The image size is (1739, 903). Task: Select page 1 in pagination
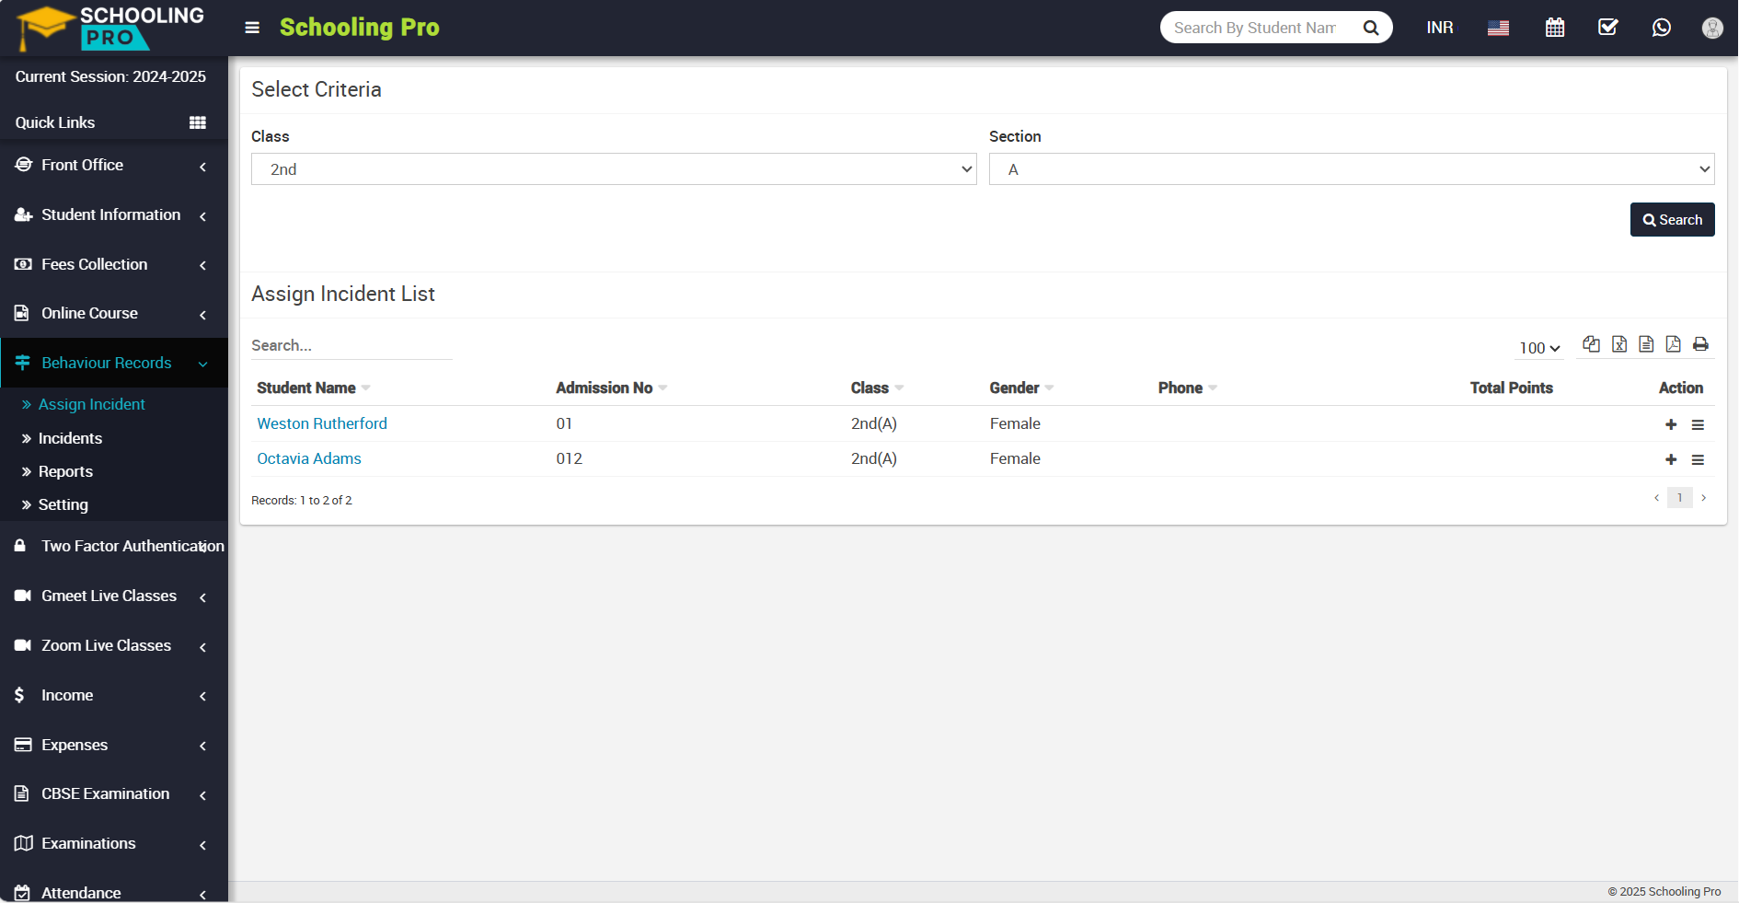tap(1679, 498)
